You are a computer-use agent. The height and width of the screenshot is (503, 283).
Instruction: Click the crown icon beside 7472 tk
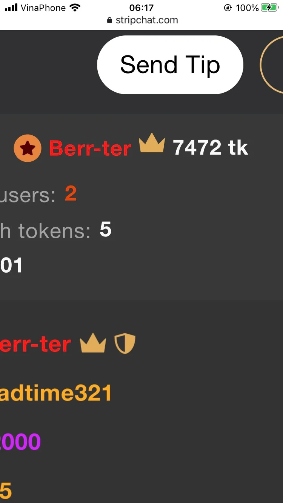pos(152,143)
